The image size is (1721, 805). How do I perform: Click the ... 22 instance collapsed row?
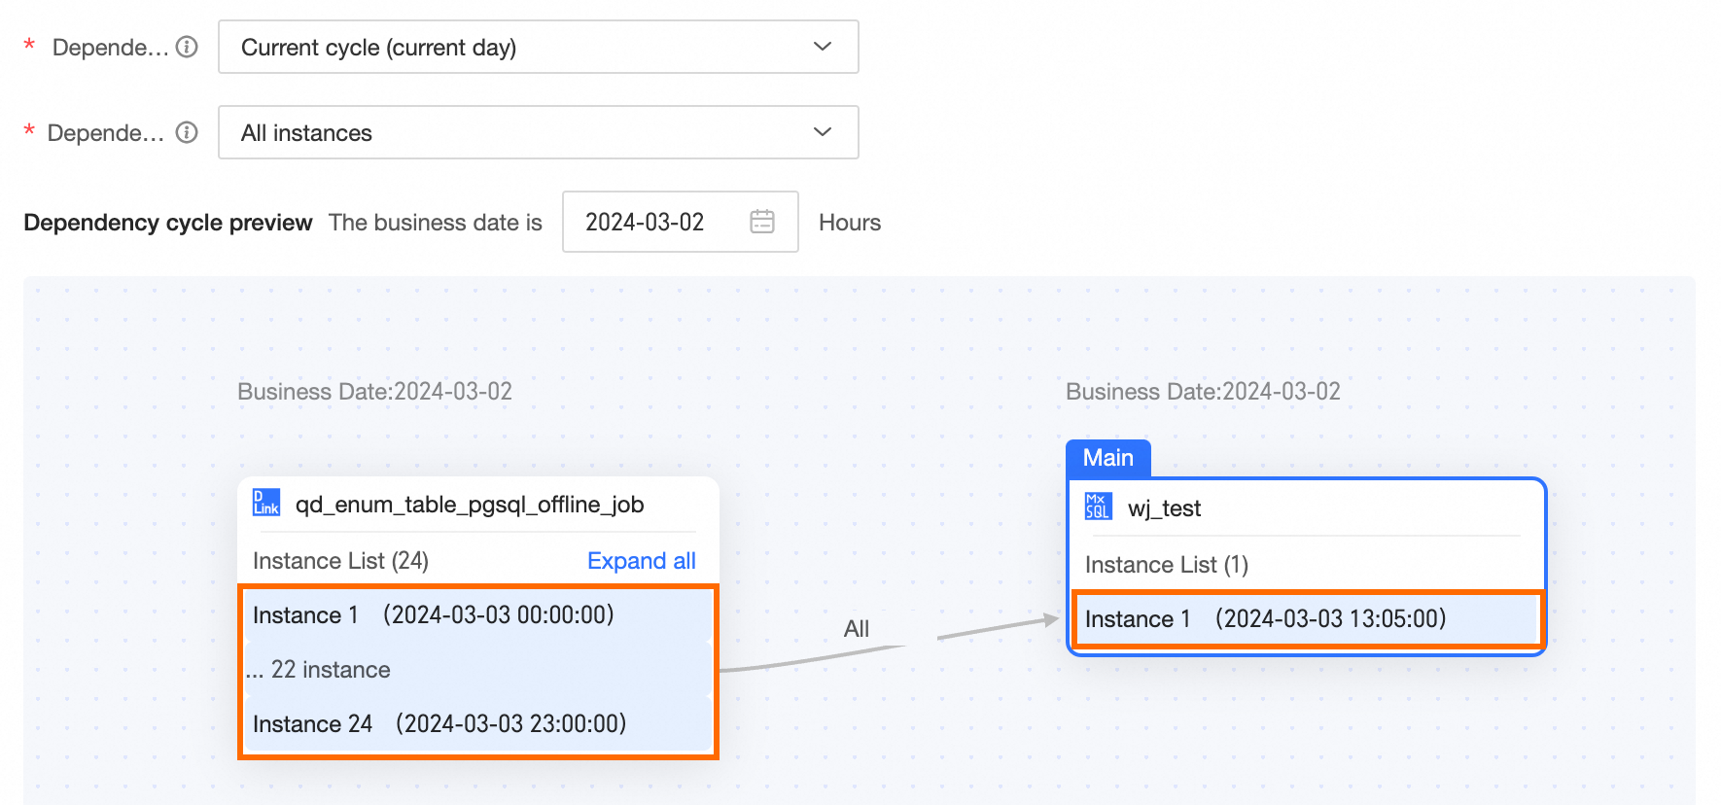point(477,670)
